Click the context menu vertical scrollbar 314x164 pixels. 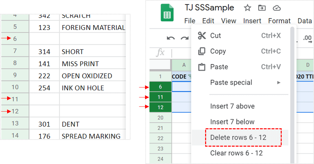[292, 80]
